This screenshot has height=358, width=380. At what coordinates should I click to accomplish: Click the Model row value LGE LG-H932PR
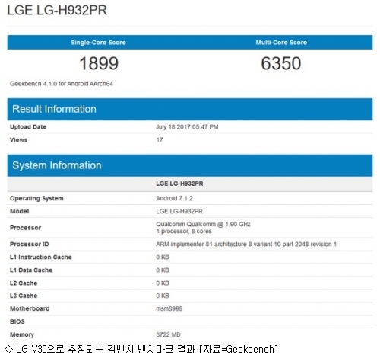pyautogui.click(x=179, y=211)
